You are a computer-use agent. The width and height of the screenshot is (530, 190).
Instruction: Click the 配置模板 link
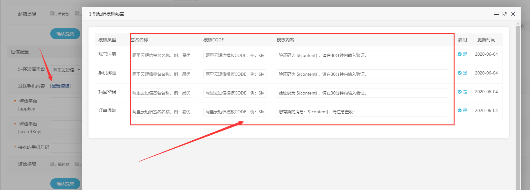60,86
